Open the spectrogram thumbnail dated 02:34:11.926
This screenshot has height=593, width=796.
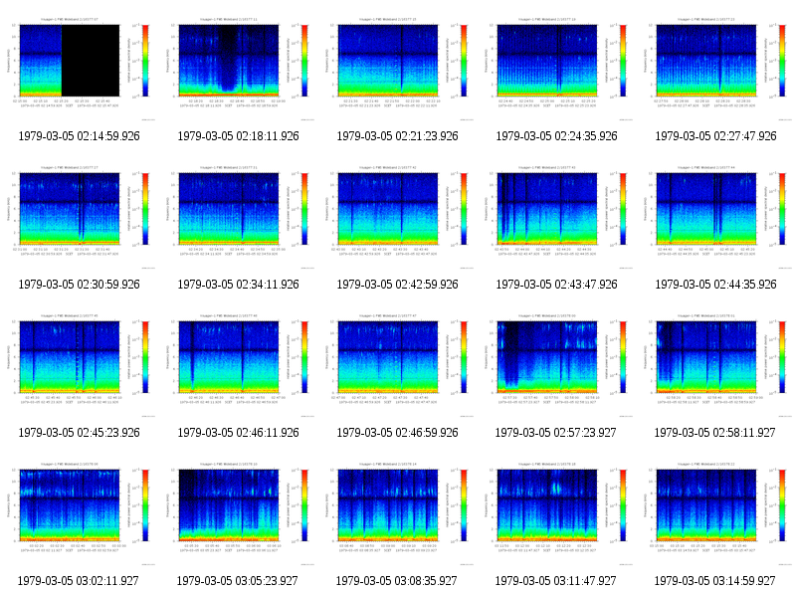point(238,217)
